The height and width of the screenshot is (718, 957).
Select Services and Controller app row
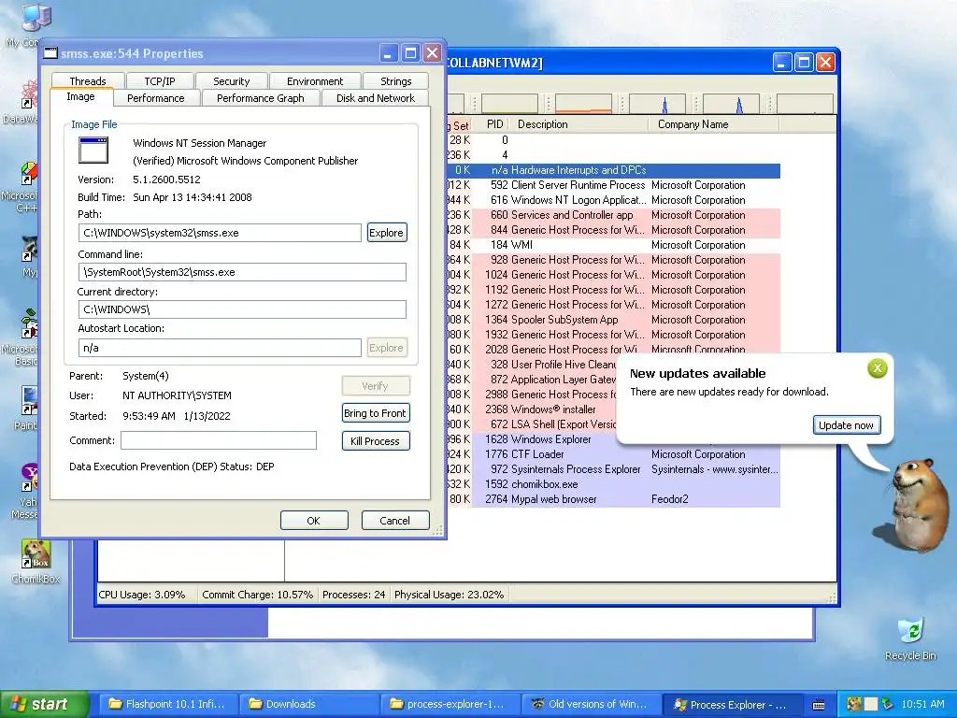point(613,215)
